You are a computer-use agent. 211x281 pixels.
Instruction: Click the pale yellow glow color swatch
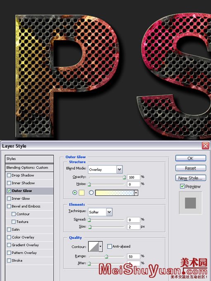tap(82, 193)
